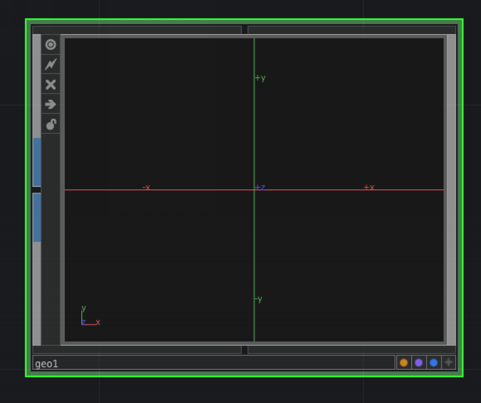Toggle the arrow Bypass flag
Image resolution: width=481 pixels, height=403 pixels.
pyautogui.click(x=51, y=104)
